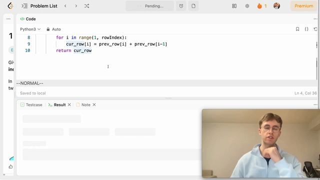Toggle the Auto lock setting
320x180 pixels.
click(x=53, y=29)
